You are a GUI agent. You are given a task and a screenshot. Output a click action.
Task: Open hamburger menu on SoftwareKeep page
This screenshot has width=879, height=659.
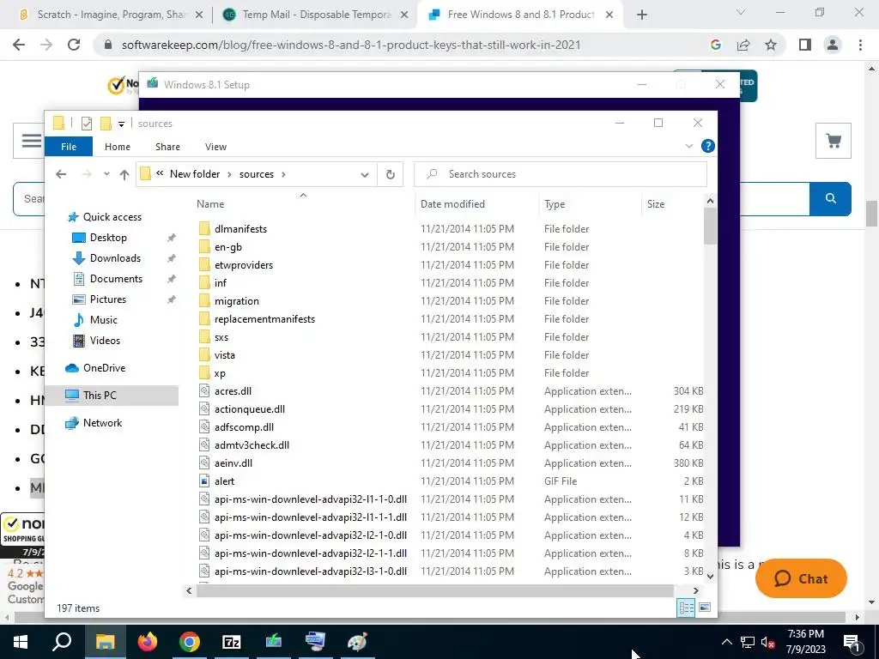[31, 141]
